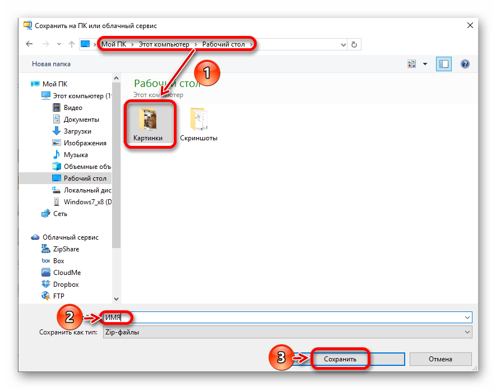Open the Help question mark icon
The height and width of the screenshot is (390, 496).
(465, 64)
